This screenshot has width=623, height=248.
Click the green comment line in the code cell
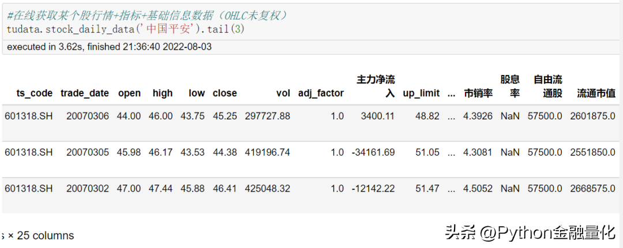click(147, 16)
